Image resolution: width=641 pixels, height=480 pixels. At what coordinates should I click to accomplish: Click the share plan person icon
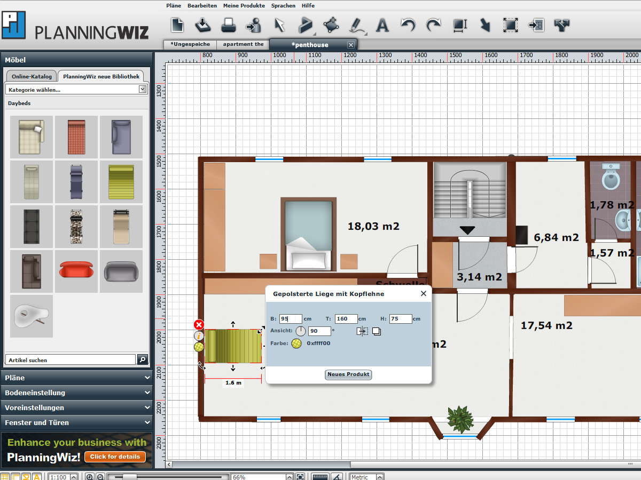coord(254,25)
